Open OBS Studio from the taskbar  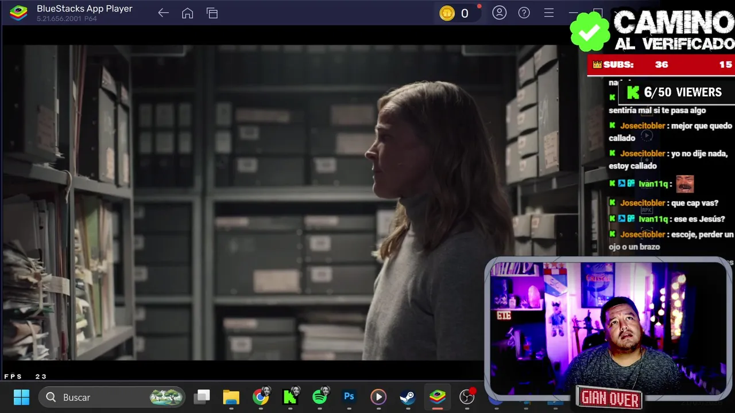(x=467, y=396)
